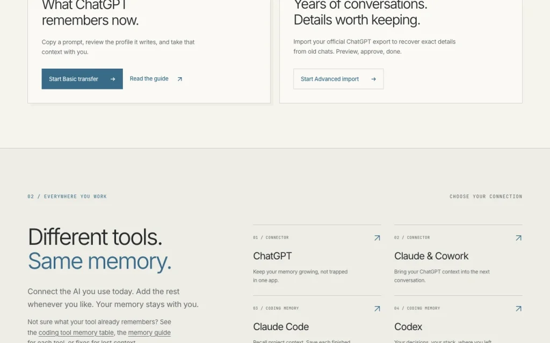
Task: Click the arrow icon beside Read the guide
Action: (x=179, y=79)
